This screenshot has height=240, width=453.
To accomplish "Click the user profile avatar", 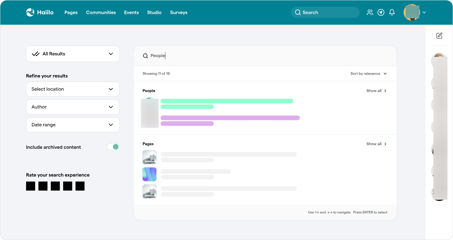I will [412, 12].
